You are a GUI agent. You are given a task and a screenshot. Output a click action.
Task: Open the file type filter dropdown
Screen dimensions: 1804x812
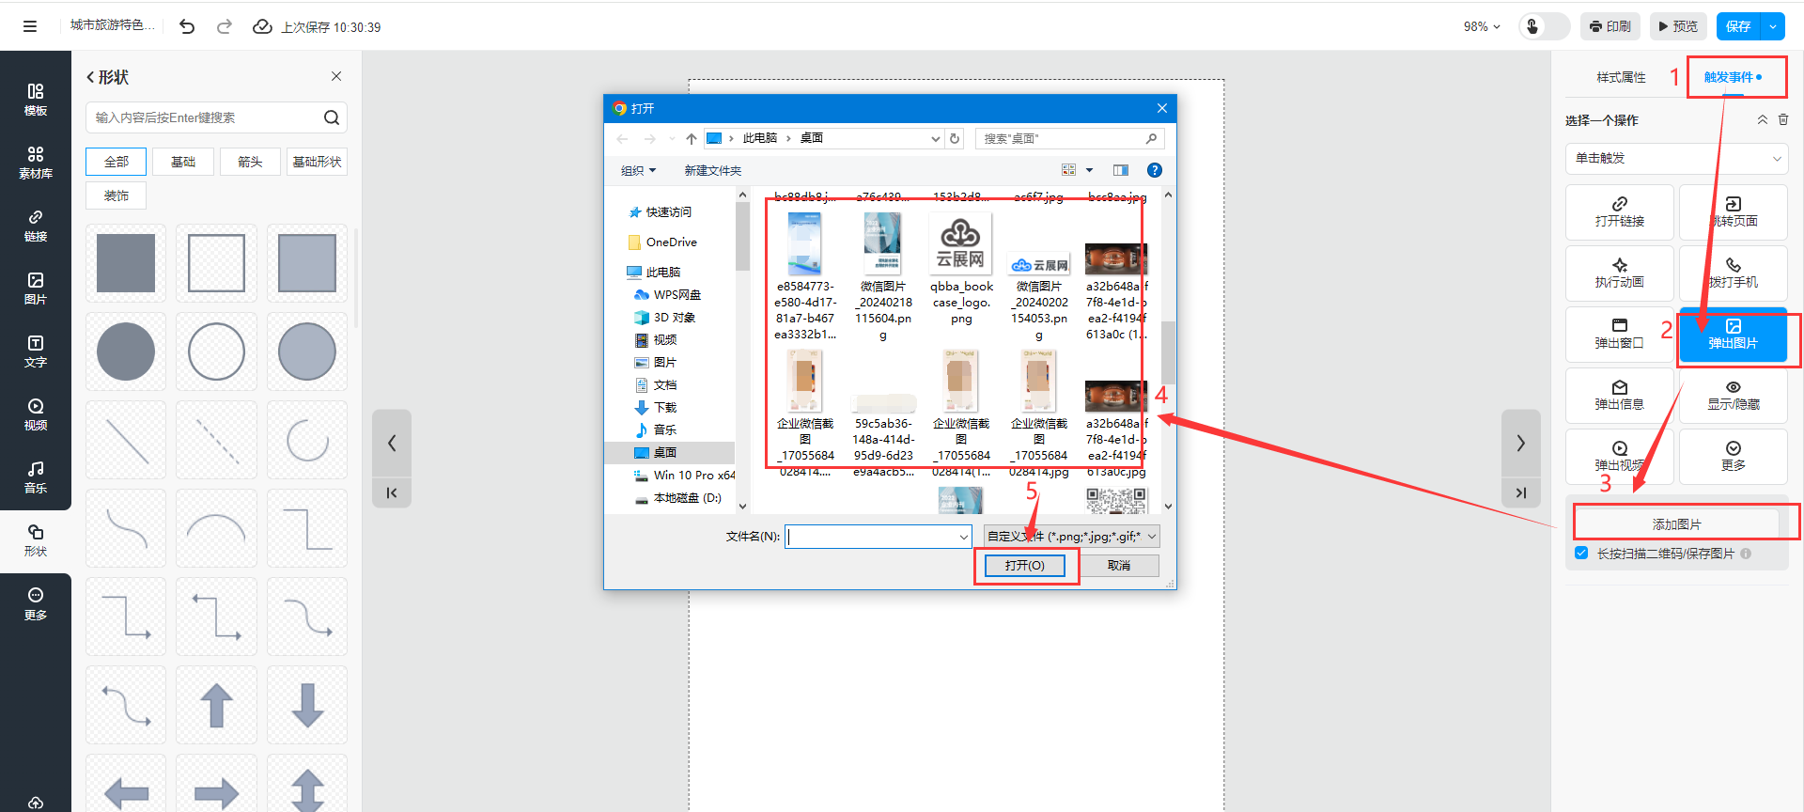coord(1071,537)
